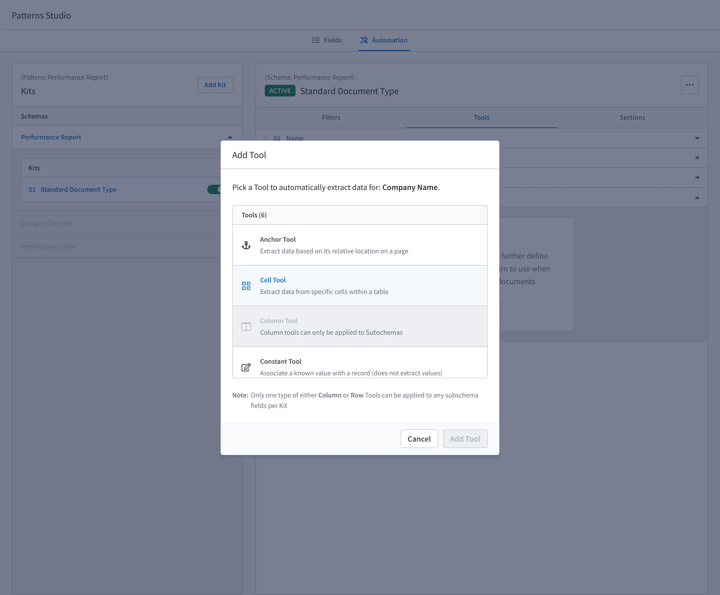Image resolution: width=720 pixels, height=595 pixels.
Task: Click the Standard Document Type heading
Action: point(349,91)
